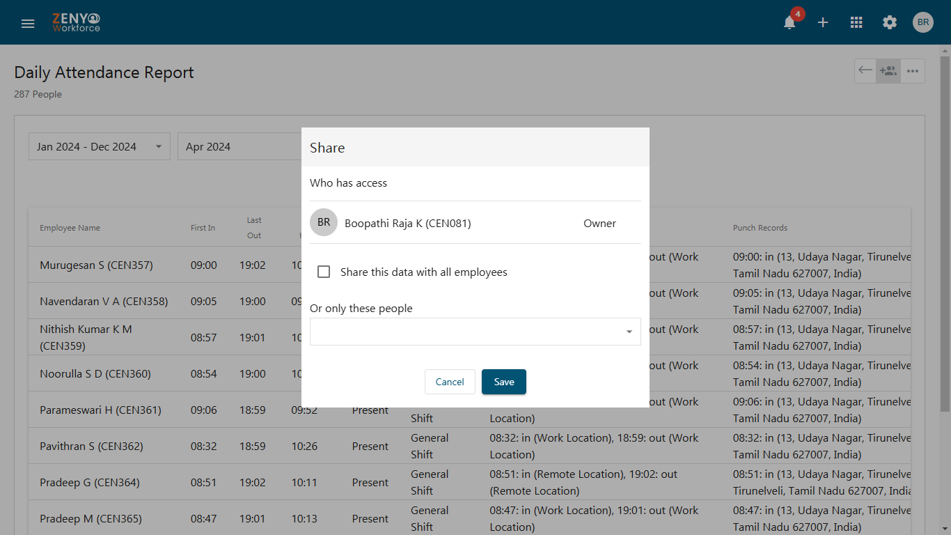Click the plus add icon
The width and height of the screenshot is (951, 535).
823,22
